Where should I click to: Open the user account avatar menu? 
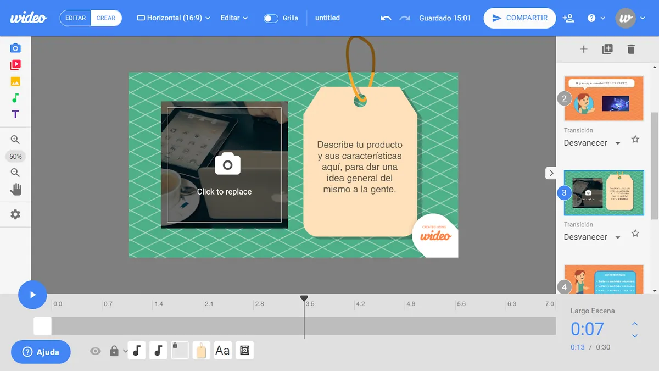click(x=632, y=18)
